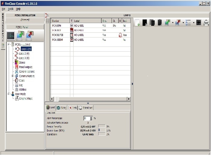Open Graphic Maps in the tree
This screenshot has height=156, width=211.
point(26,99)
